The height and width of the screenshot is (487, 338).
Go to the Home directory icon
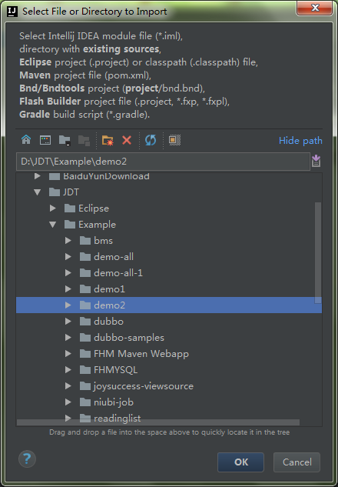point(26,140)
